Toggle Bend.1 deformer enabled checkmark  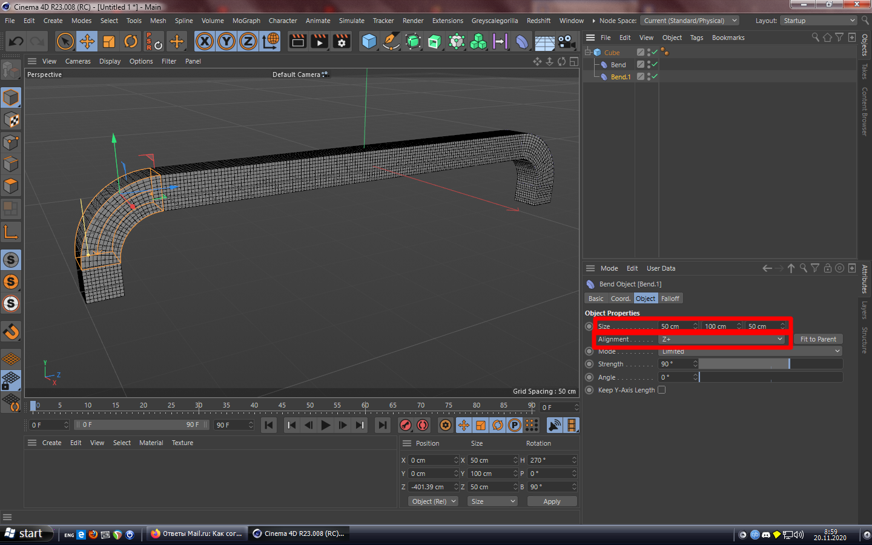(x=655, y=76)
